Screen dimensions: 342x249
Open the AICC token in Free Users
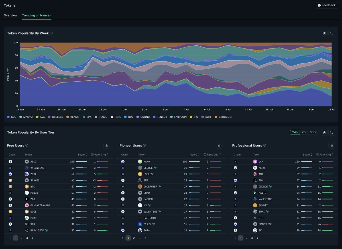pos(33,162)
